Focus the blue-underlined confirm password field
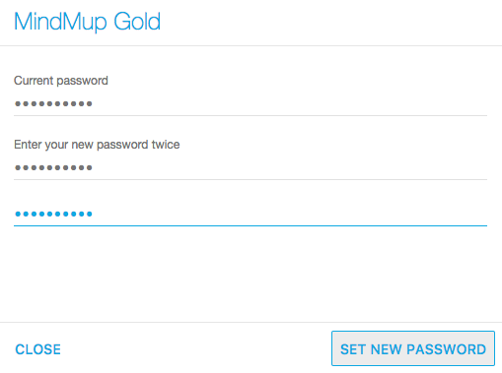The image size is (502, 373). 251,215
